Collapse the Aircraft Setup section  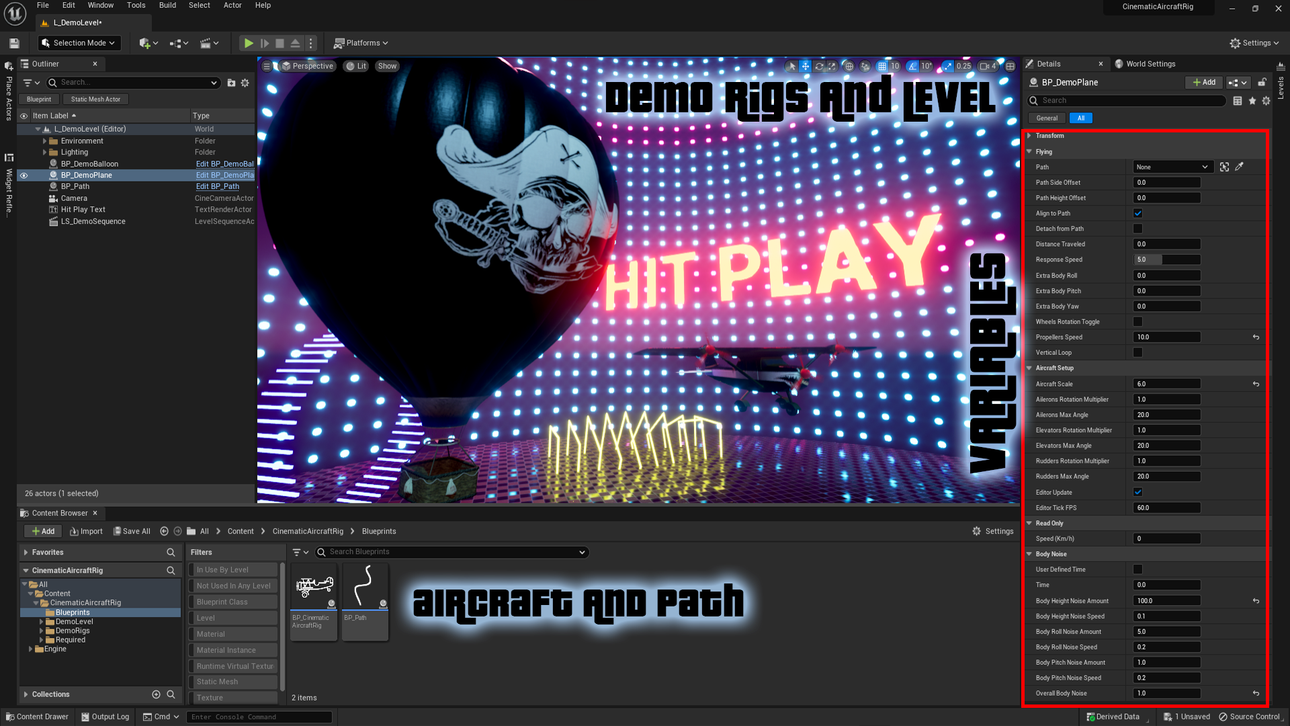click(x=1029, y=368)
